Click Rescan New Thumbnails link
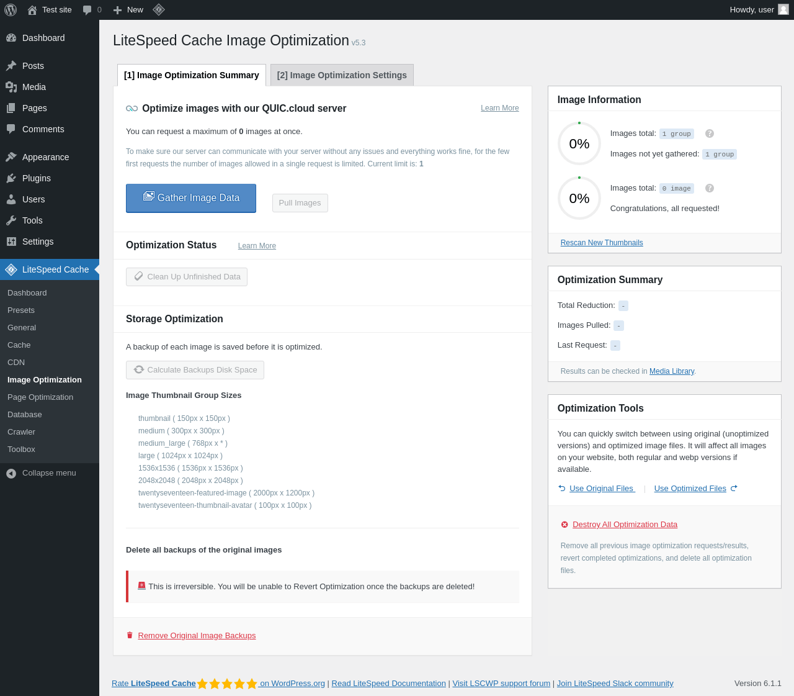This screenshot has height=696, width=794. tap(602, 243)
